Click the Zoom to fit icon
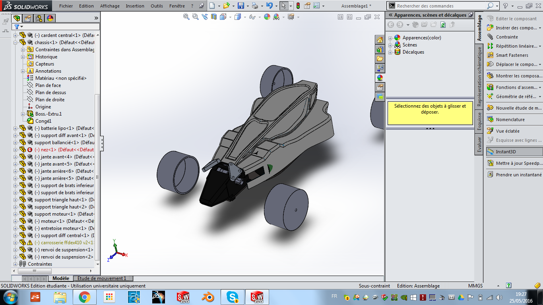The width and height of the screenshot is (543, 305). (x=186, y=17)
